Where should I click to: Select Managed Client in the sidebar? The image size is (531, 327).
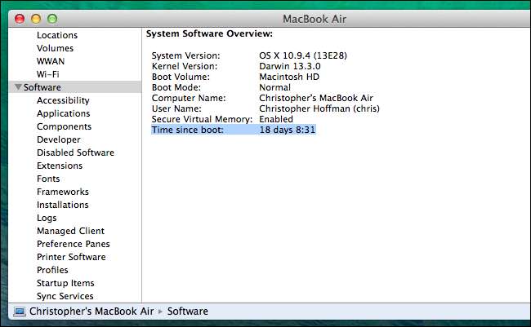click(x=70, y=231)
